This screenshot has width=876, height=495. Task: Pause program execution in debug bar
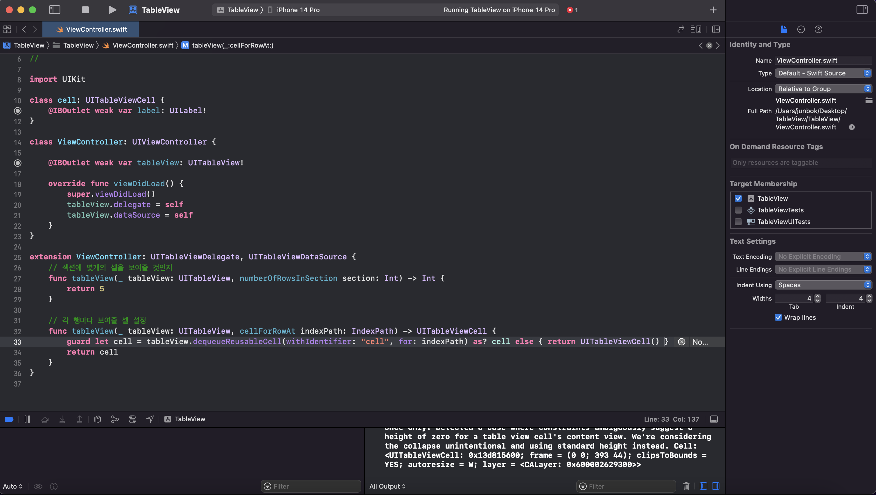click(27, 419)
